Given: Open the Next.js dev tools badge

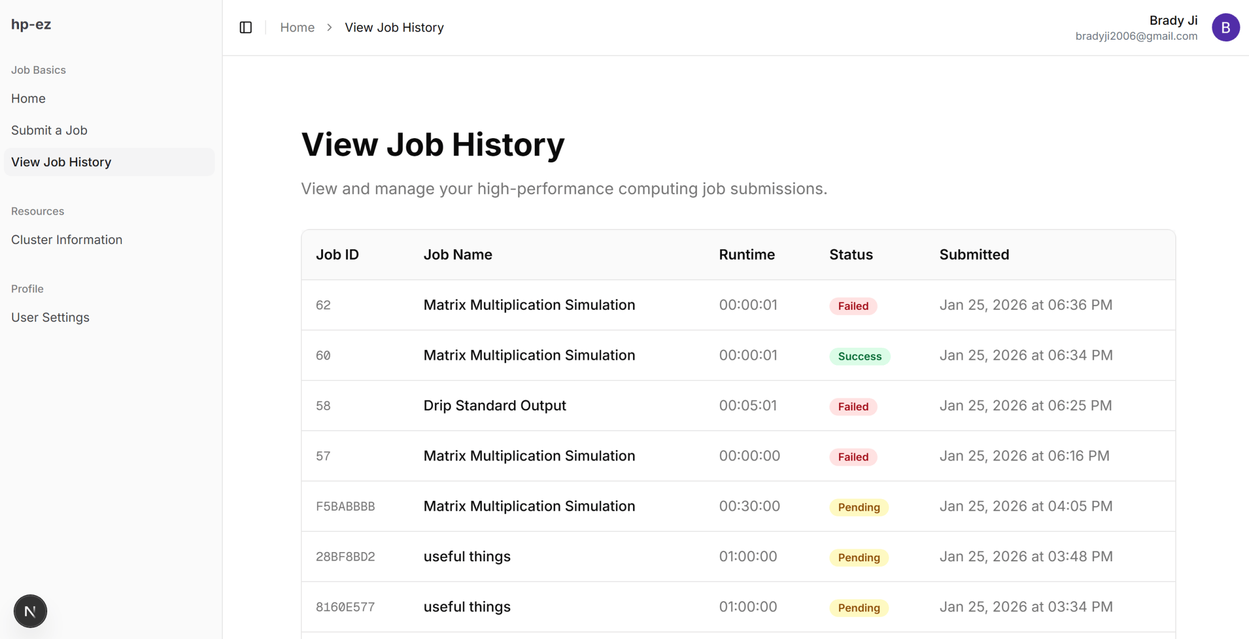Looking at the screenshot, I should (x=31, y=611).
